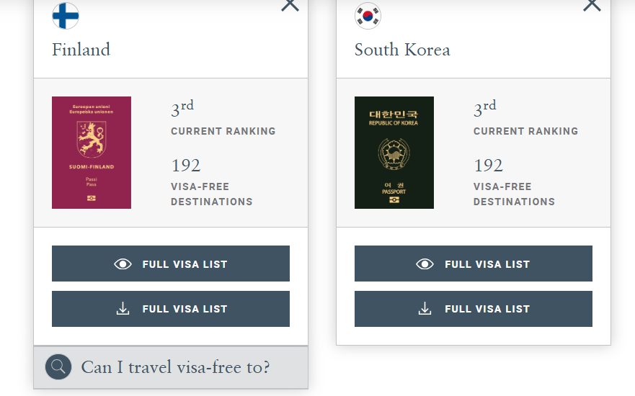
Task: Click South Korea's 192 destinations number
Action: click(x=488, y=166)
